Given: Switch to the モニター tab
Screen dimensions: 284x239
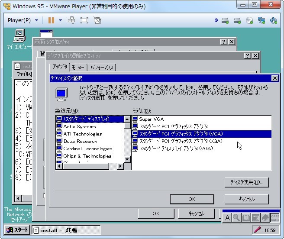Looking at the screenshot, I should pos(78,68).
